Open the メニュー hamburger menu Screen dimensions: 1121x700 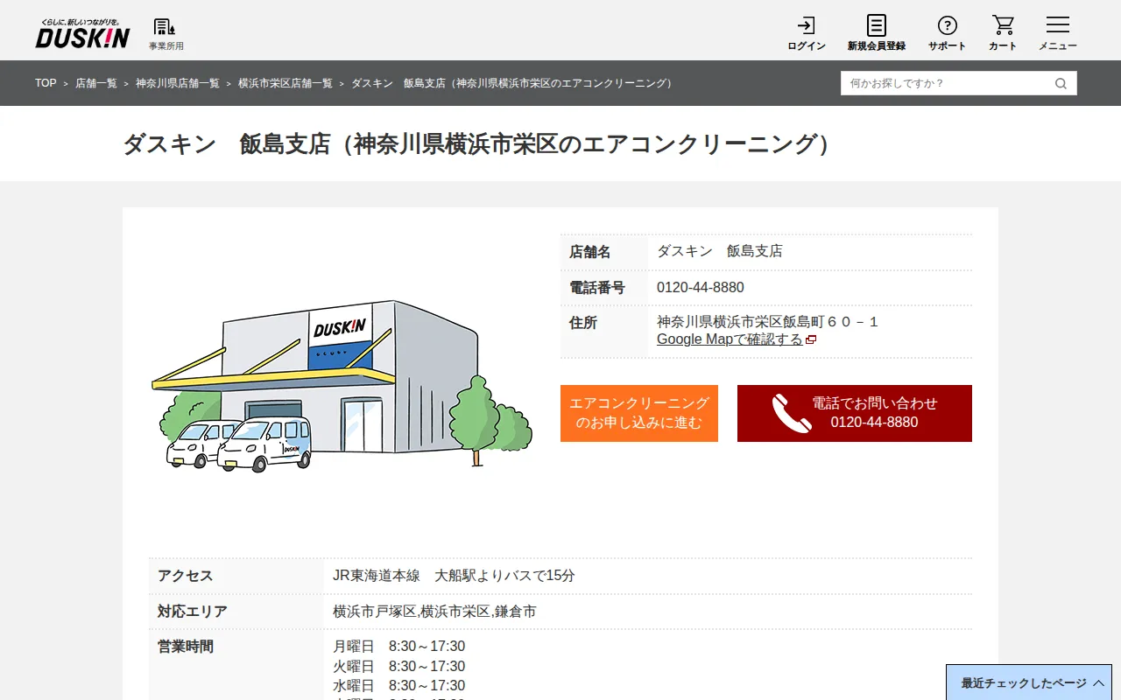coord(1058,33)
